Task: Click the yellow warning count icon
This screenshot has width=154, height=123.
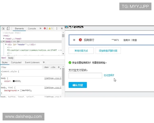Action: 50,28
